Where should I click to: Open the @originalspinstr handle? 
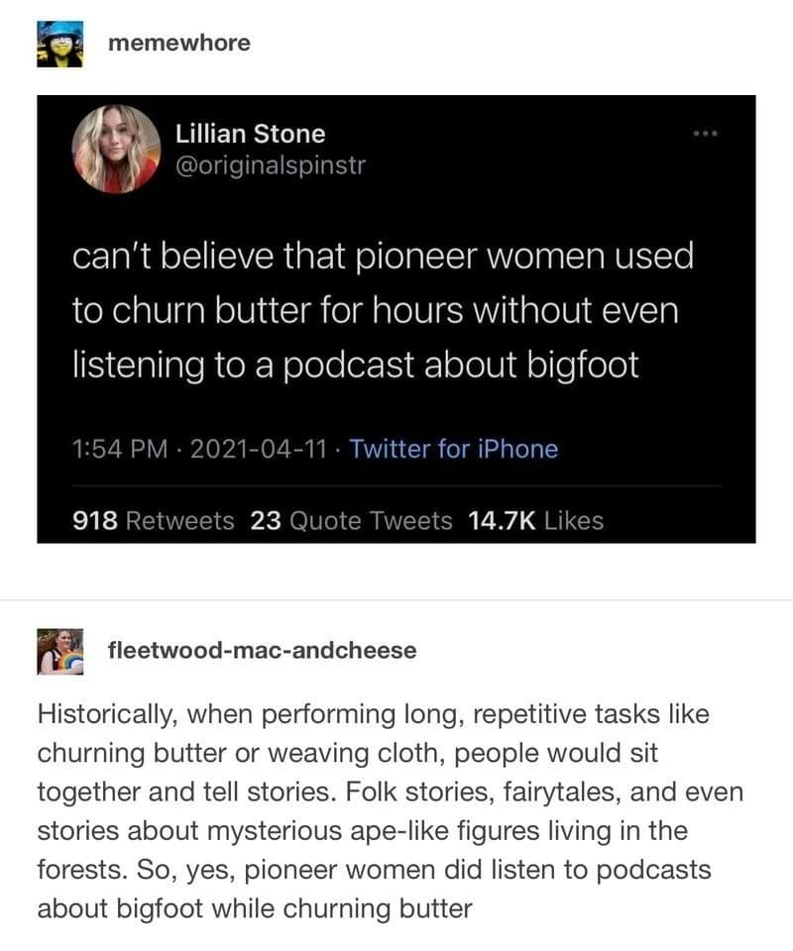270,163
